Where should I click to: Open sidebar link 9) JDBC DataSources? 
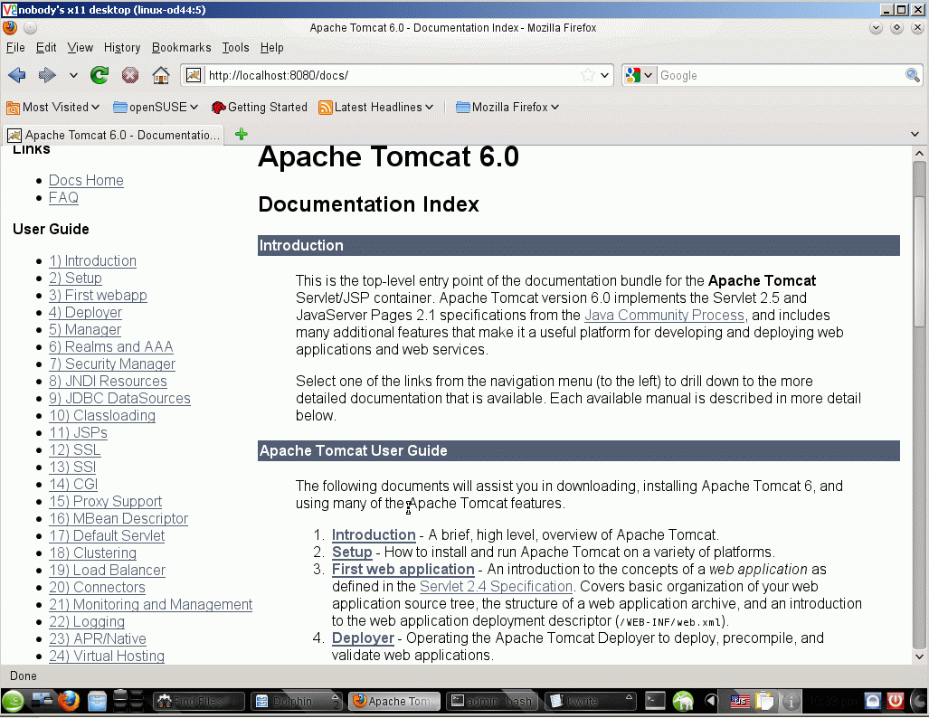click(119, 398)
